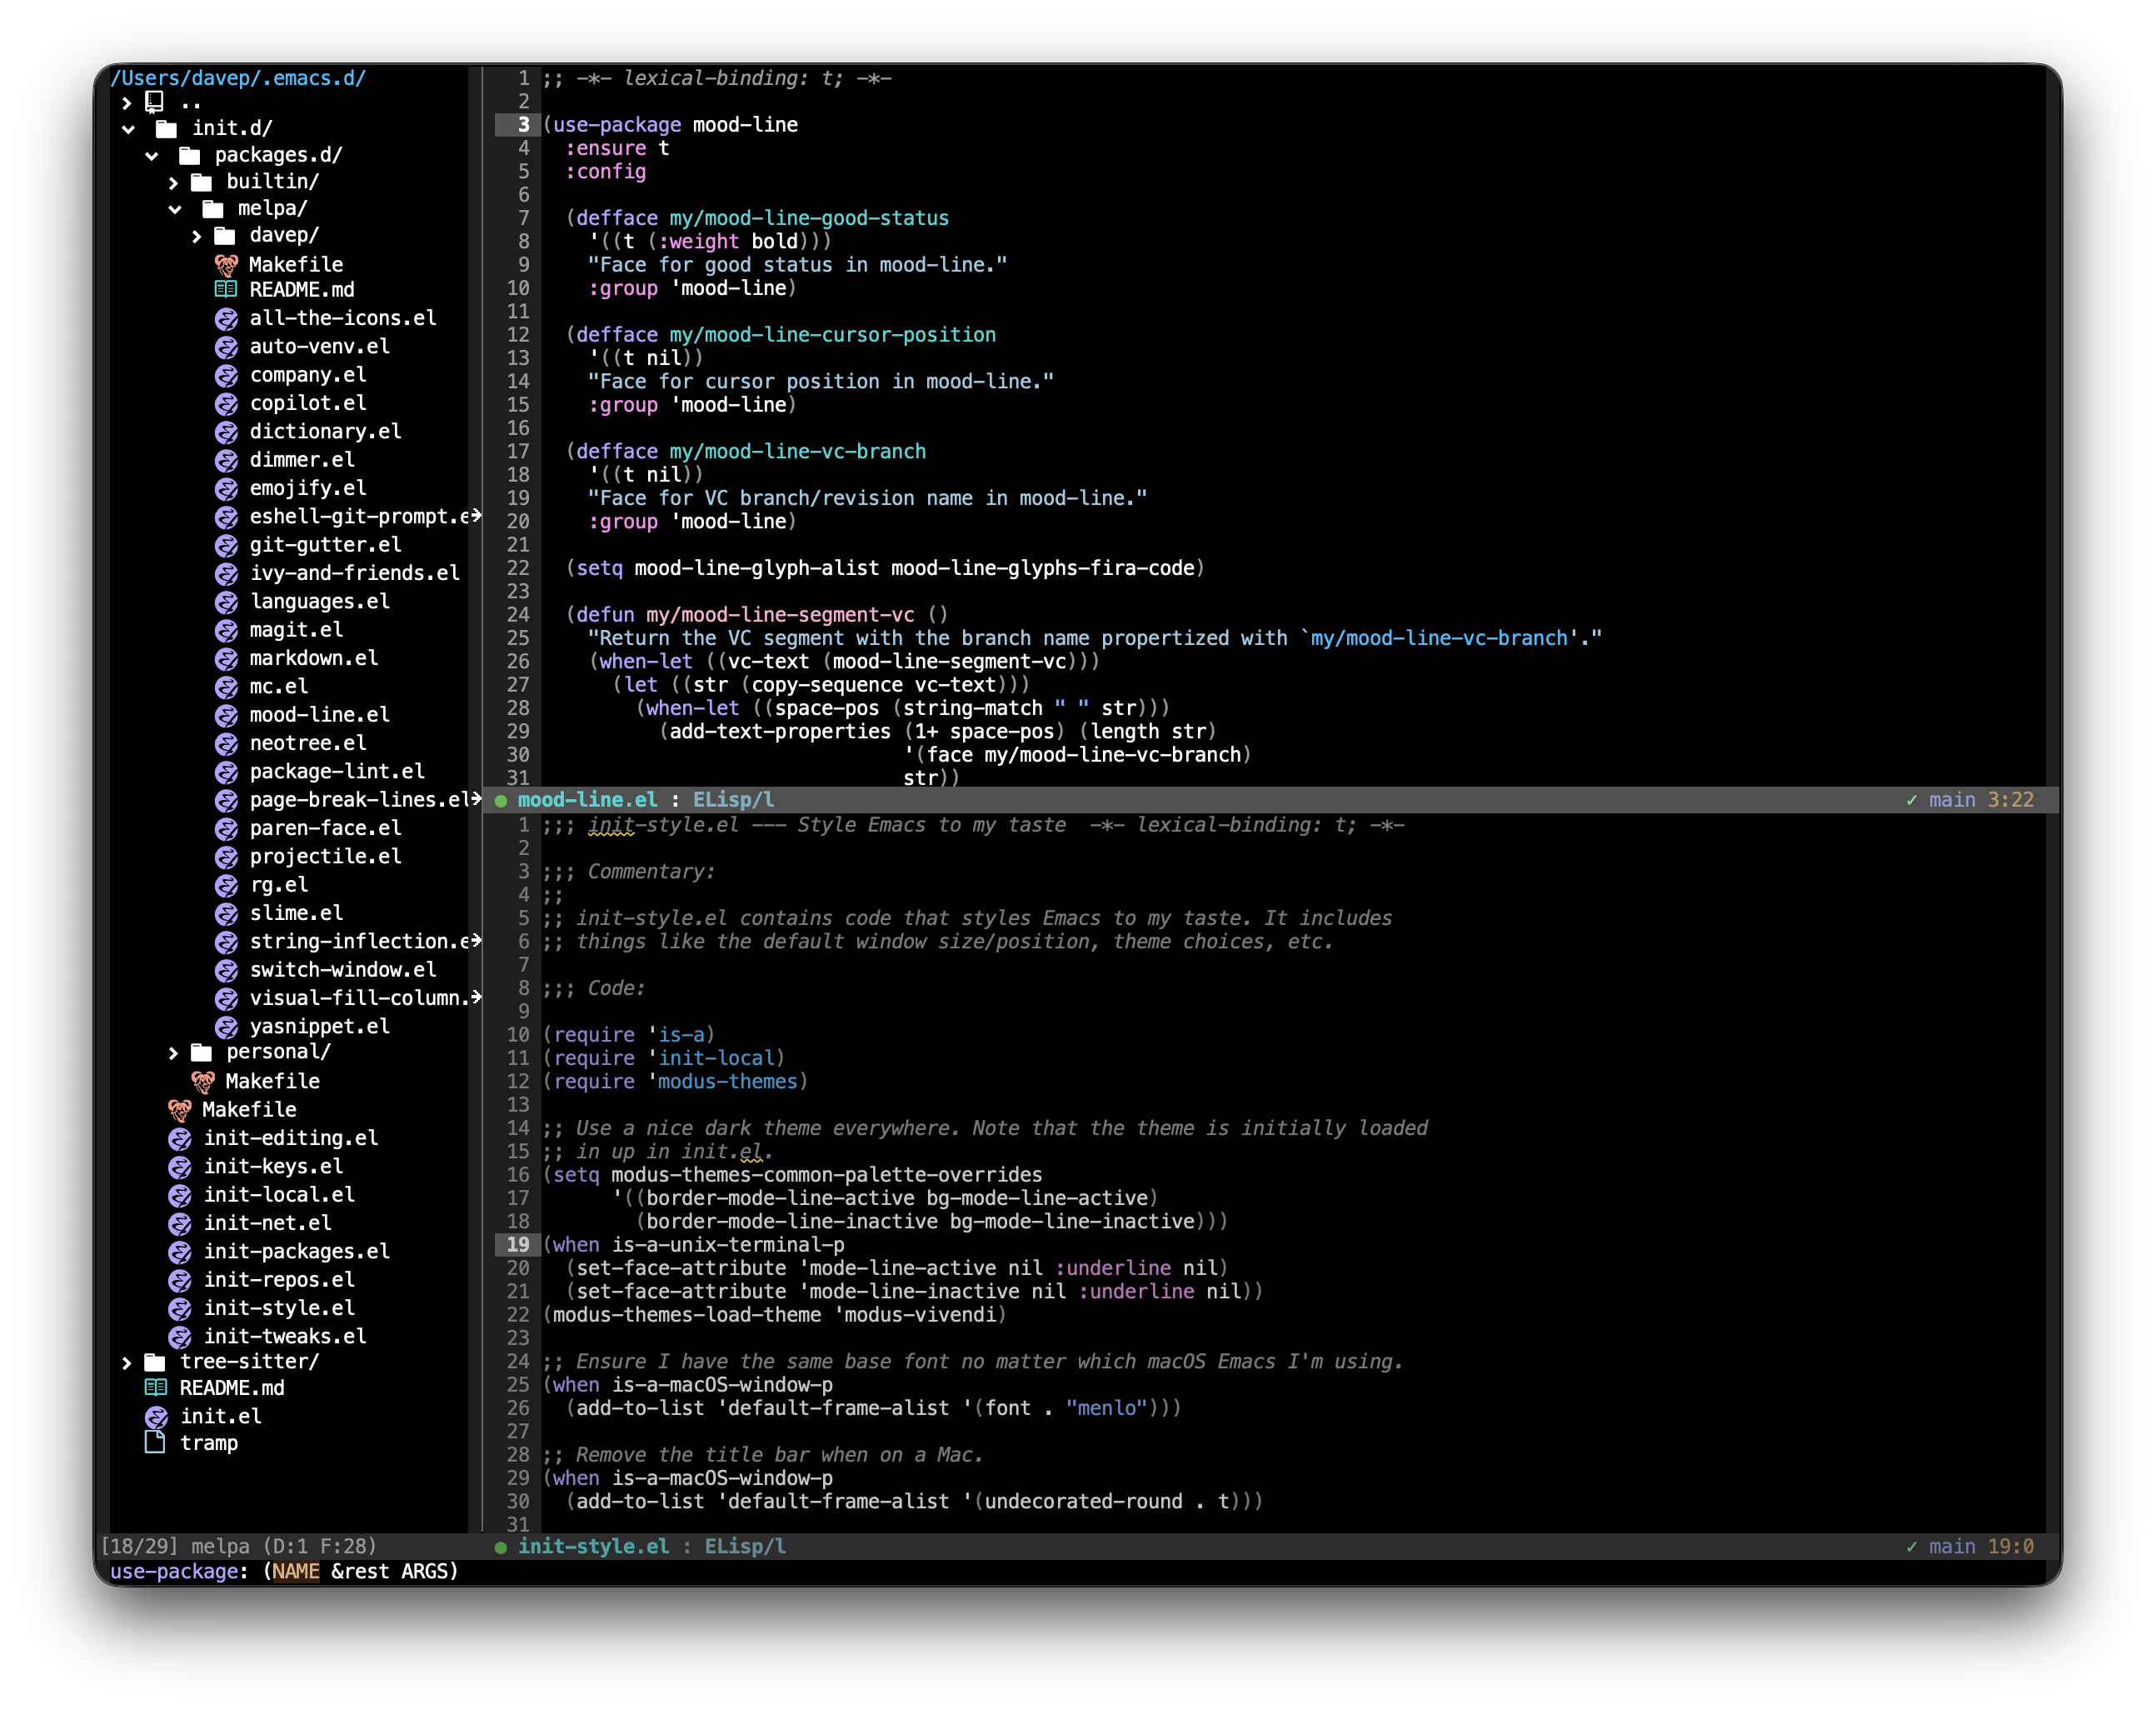Image resolution: width=2156 pixels, height=1710 pixels.
Task: Click the green status dot beside init-style.el
Action: (501, 1547)
